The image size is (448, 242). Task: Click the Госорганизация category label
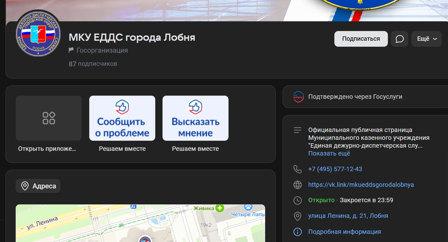point(102,50)
